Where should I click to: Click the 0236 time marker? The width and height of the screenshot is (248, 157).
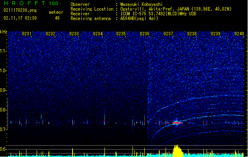145,34
